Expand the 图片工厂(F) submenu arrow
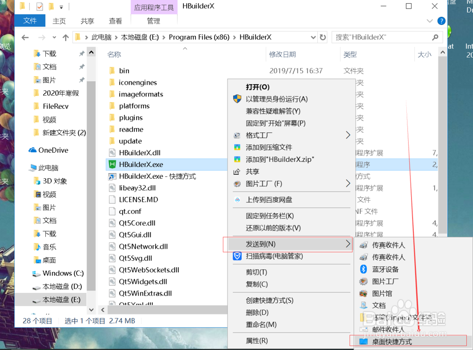This screenshot has width=473, height=350. pos(348,183)
